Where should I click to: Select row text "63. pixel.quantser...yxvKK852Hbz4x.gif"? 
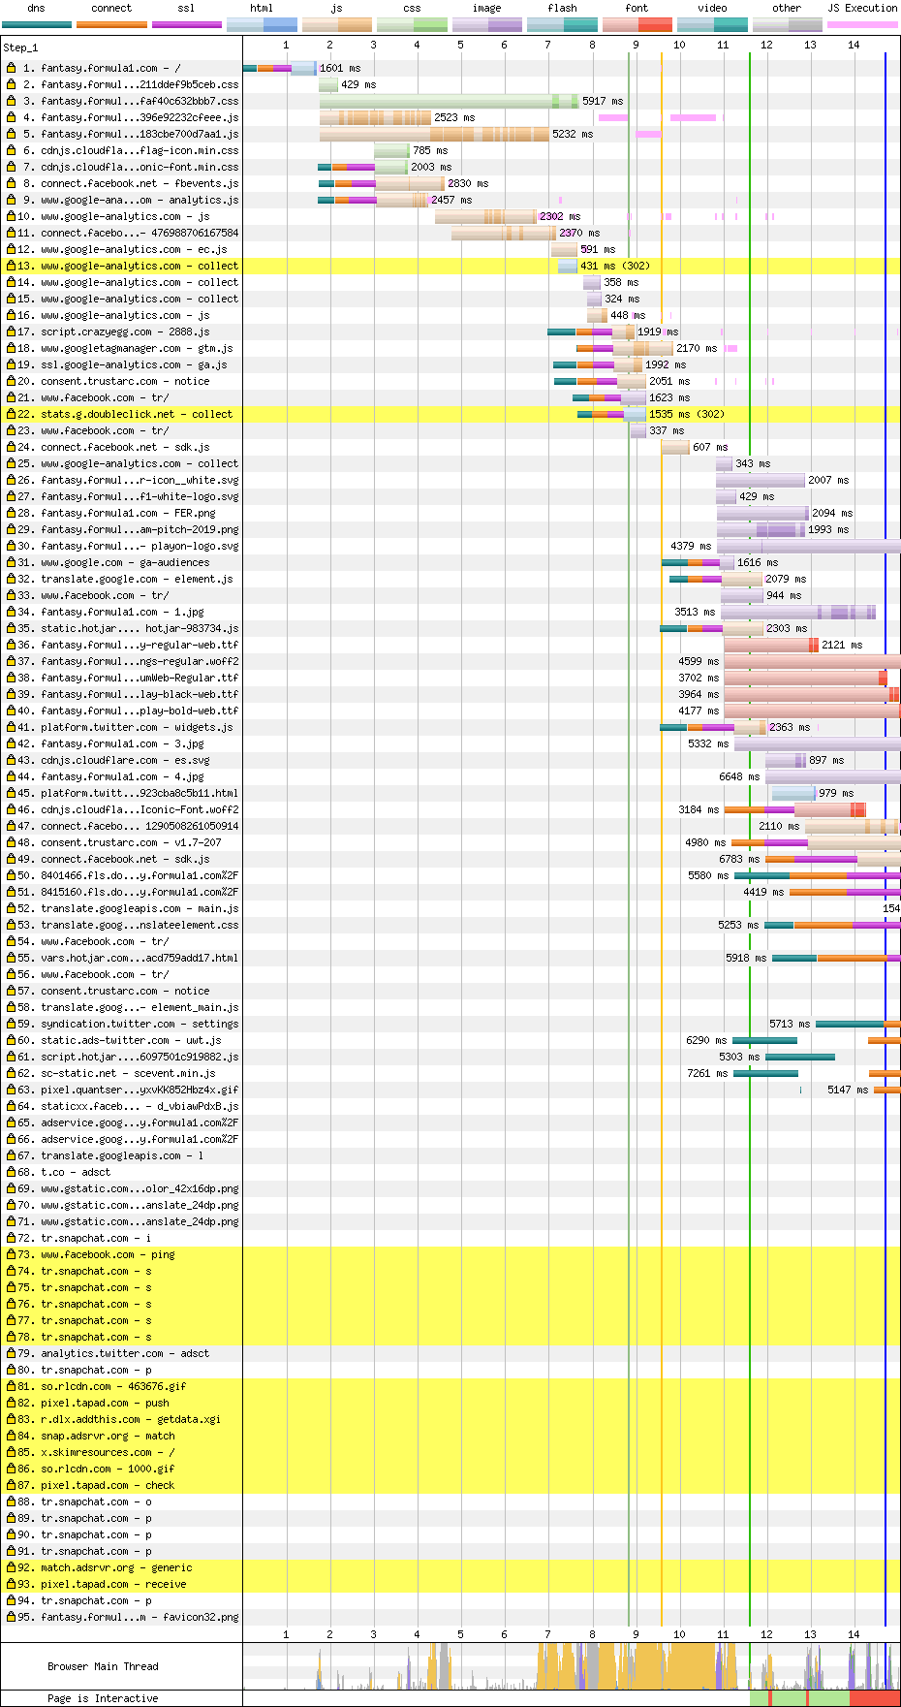point(128,1090)
